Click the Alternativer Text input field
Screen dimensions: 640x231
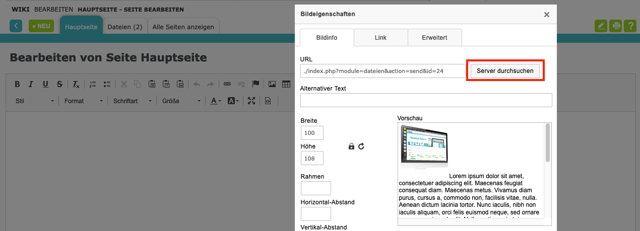426,100
